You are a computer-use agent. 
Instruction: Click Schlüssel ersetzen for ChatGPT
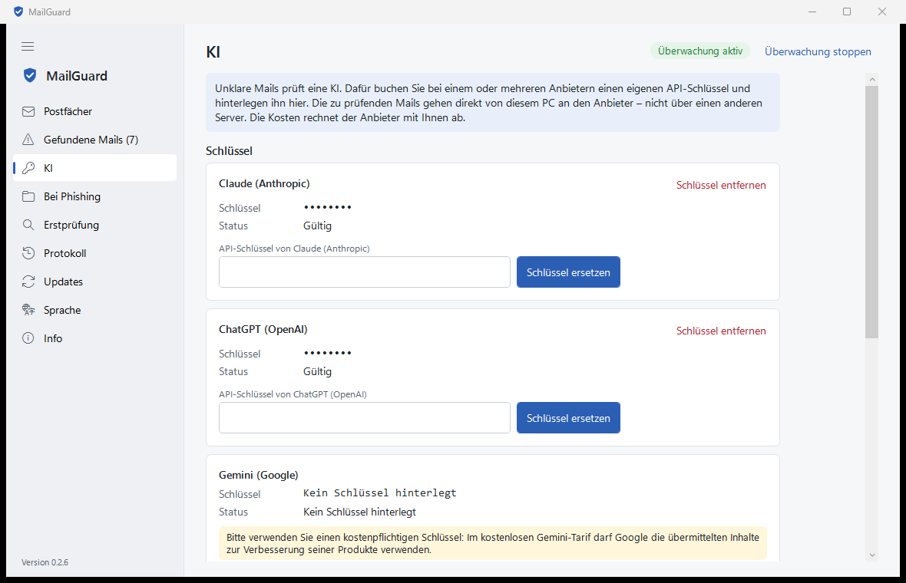(x=568, y=418)
